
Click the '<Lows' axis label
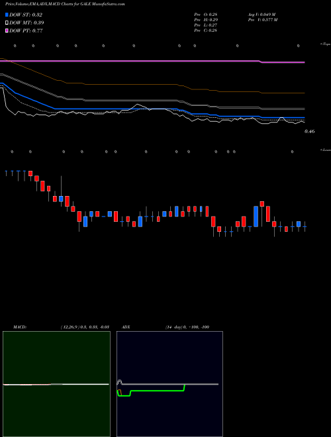click(325, 150)
